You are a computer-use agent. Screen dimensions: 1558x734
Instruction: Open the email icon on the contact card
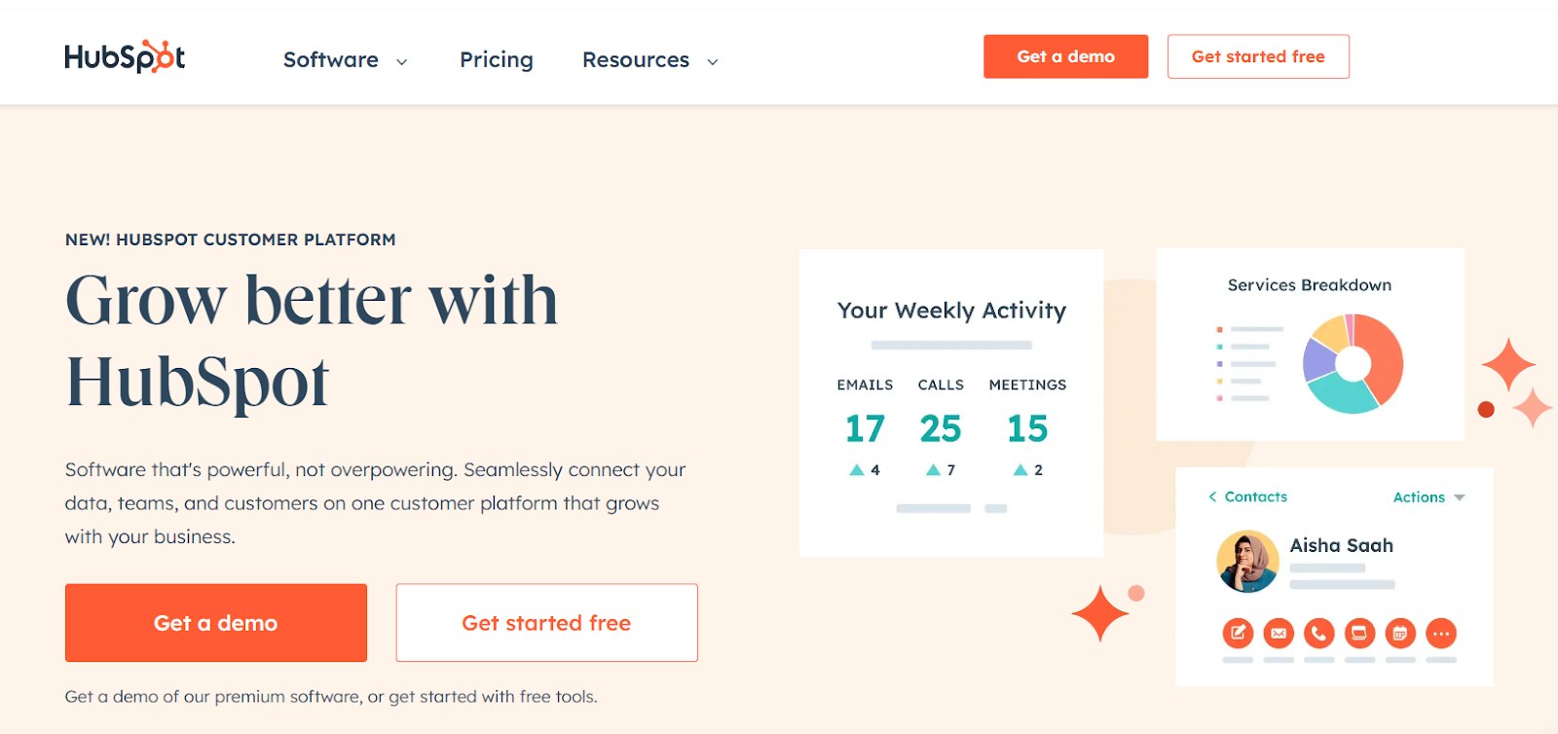pos(1280,634)
